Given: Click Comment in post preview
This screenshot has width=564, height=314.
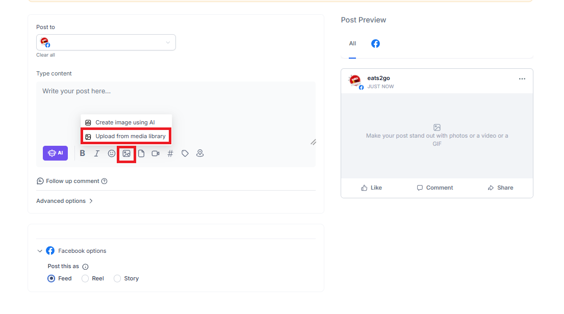Looking at the screenshot, I should [435, 188].
